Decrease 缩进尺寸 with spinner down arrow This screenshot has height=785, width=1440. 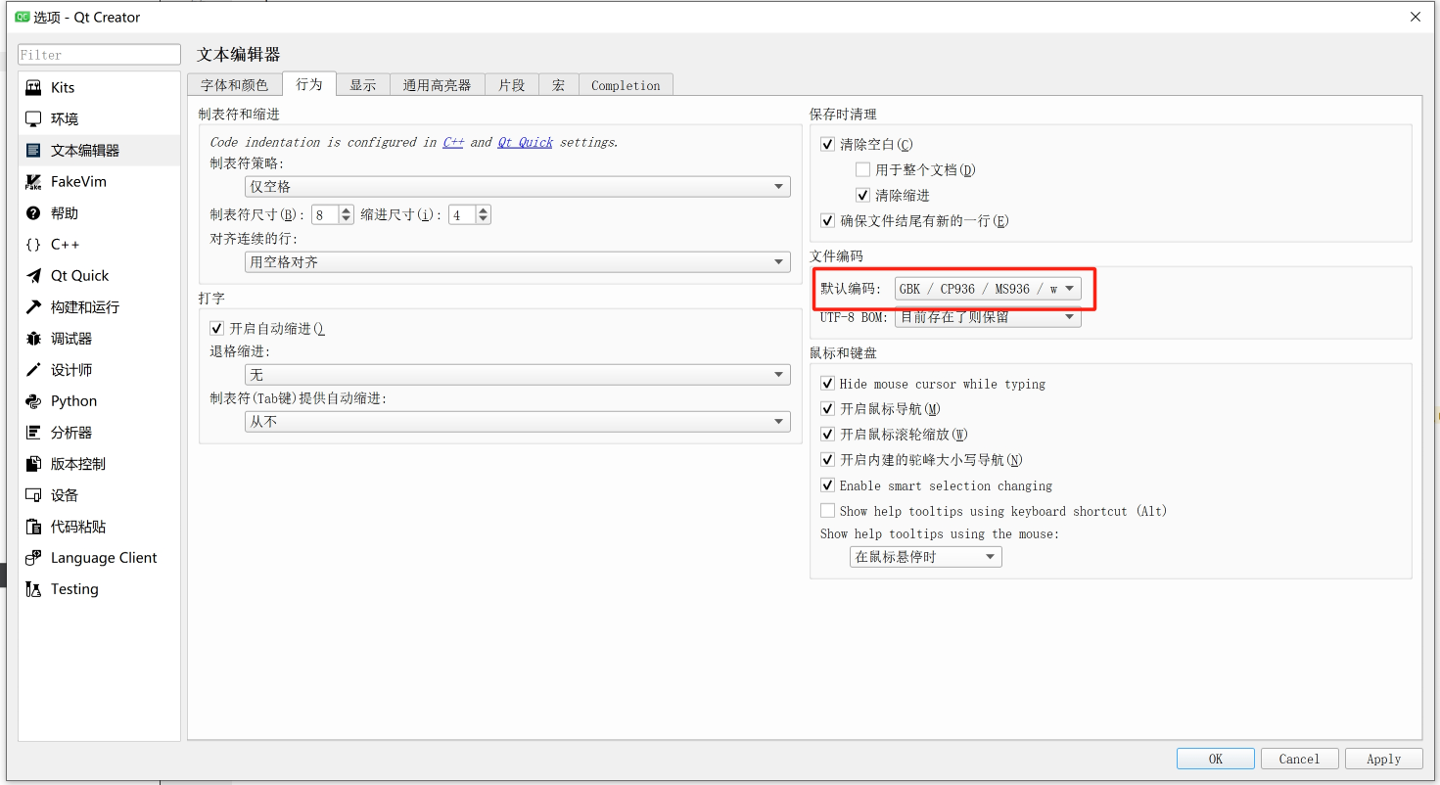point(484,219)
